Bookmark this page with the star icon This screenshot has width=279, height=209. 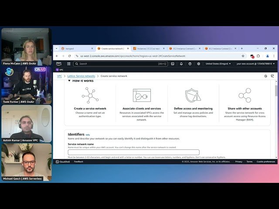tap(243, 56)
